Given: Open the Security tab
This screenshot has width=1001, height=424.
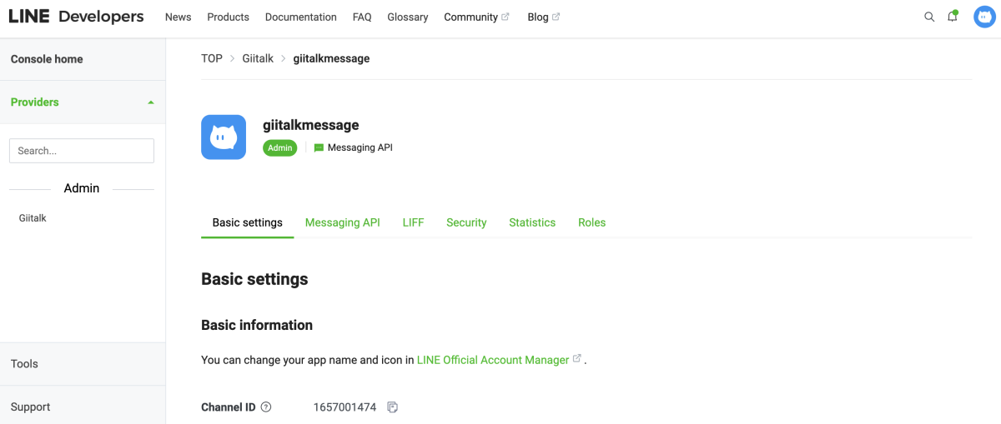Looking at the screenshot, I should click(466, 222).
